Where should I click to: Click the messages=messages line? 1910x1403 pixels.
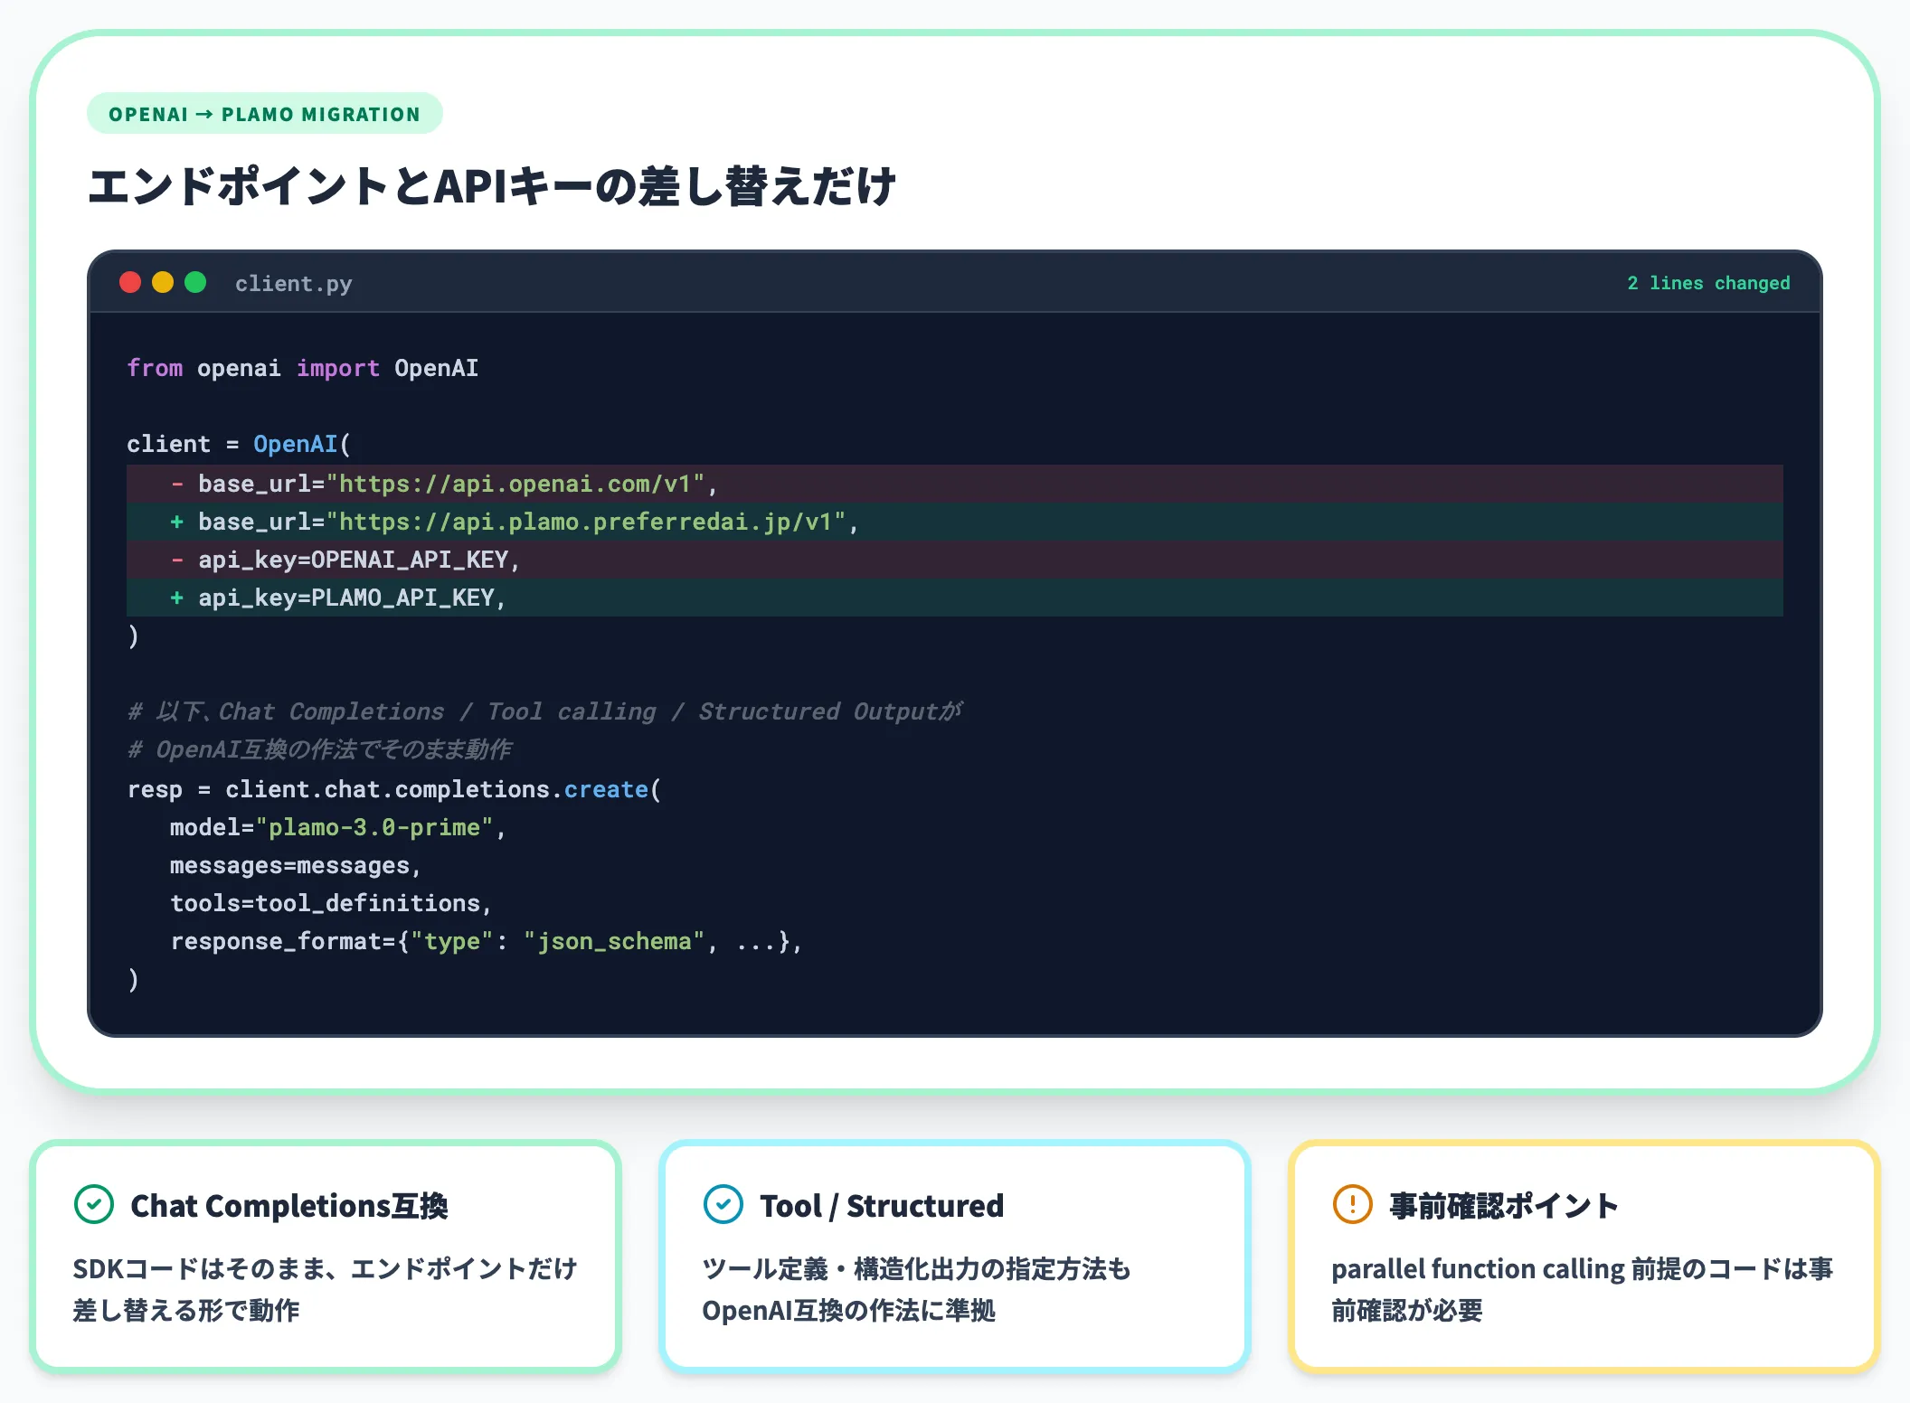pos(296,865)
